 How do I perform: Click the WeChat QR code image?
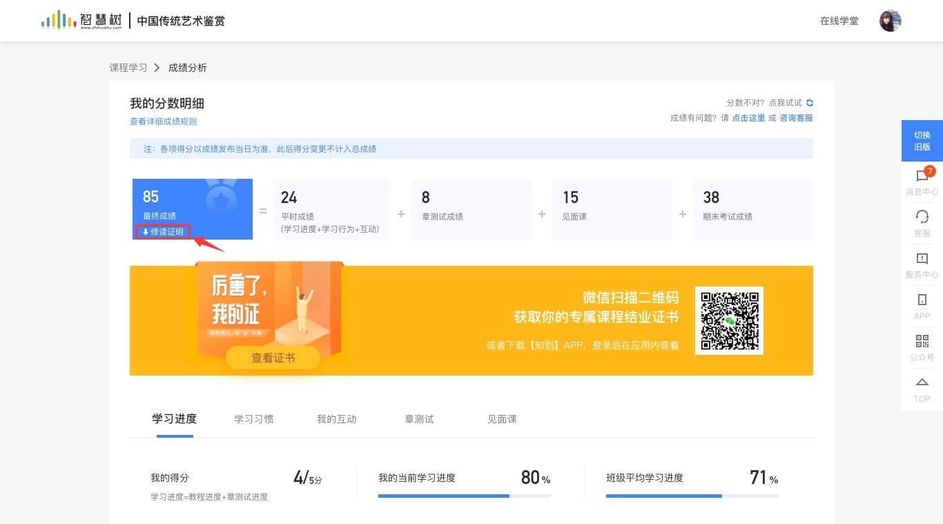pos(729,320)
